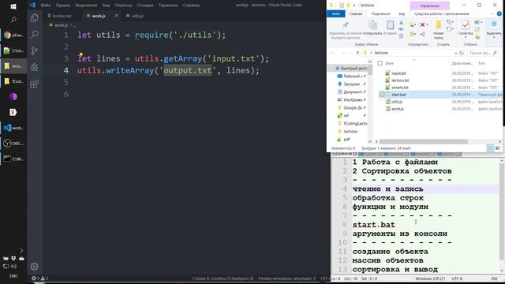Open the Поделиться ribbon tab in File Explorer
This screenshot has width=505, height=284.
pos(380,14)
